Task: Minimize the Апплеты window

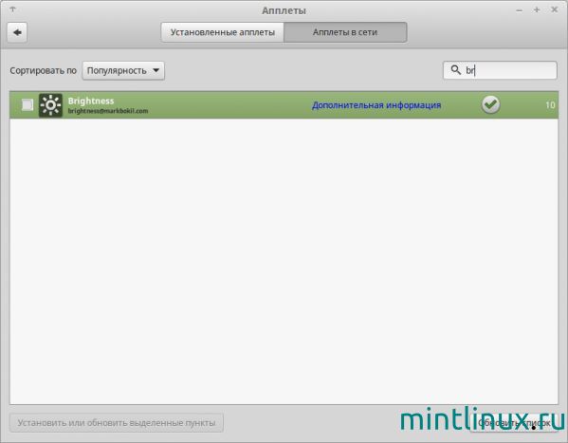Action: [x=519, y=10]
